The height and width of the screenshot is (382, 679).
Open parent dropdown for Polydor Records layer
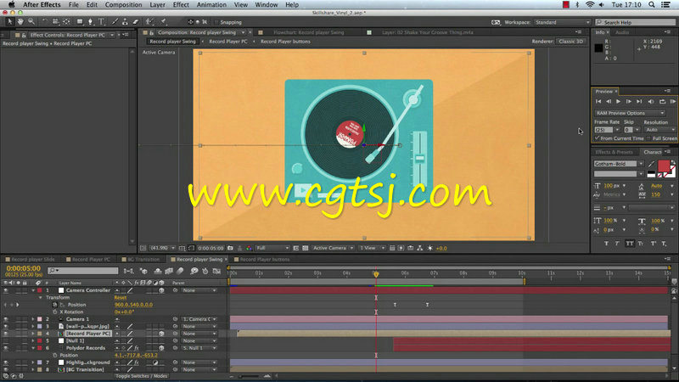coord(199,348)
